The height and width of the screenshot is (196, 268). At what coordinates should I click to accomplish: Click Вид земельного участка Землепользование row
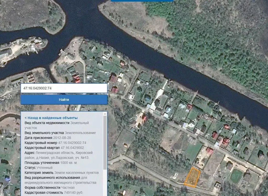[x=60, y=133]
